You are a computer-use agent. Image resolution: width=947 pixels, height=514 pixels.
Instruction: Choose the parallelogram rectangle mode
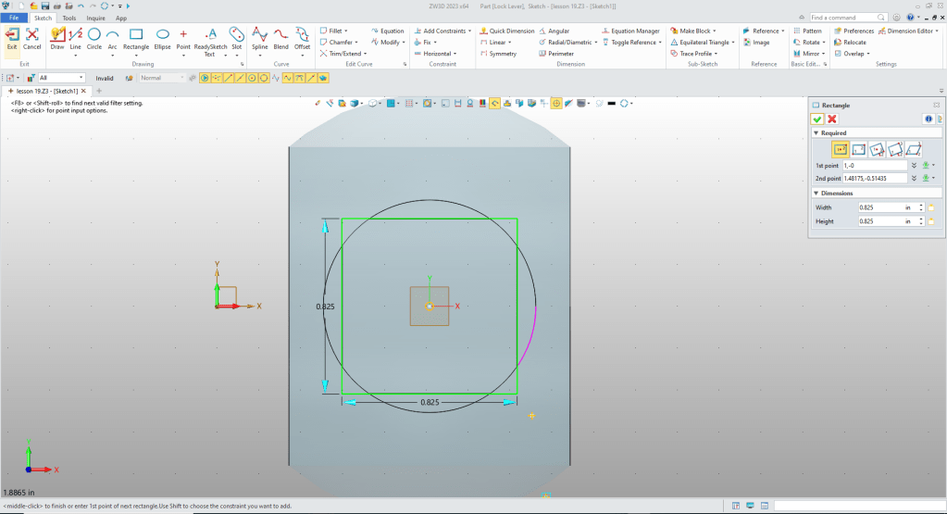tap(913, 149)
